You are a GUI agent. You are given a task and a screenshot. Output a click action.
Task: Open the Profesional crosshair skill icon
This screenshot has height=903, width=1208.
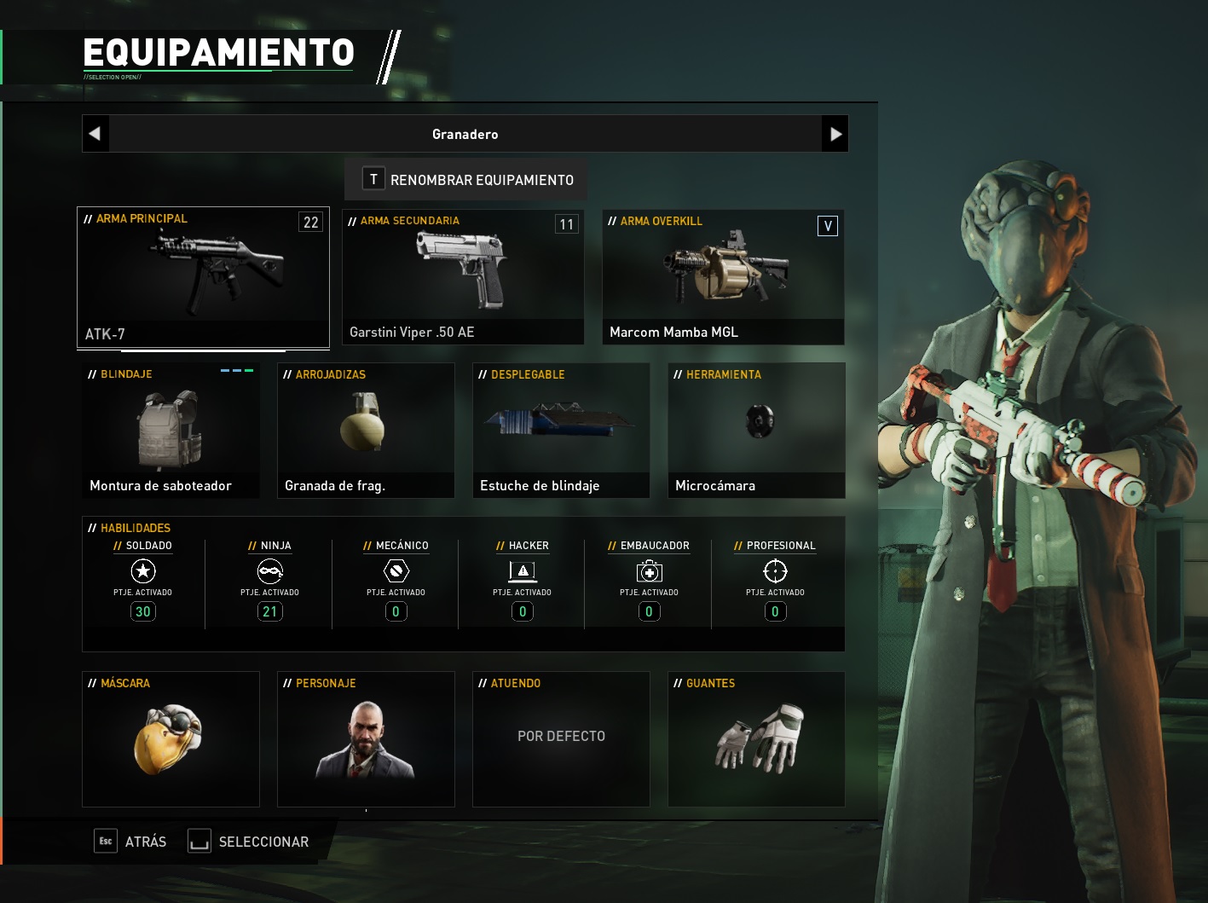click(775, 571)
